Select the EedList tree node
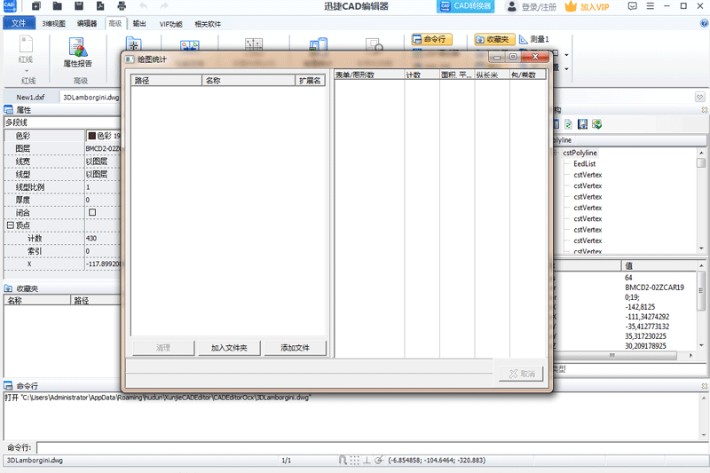 585,164
